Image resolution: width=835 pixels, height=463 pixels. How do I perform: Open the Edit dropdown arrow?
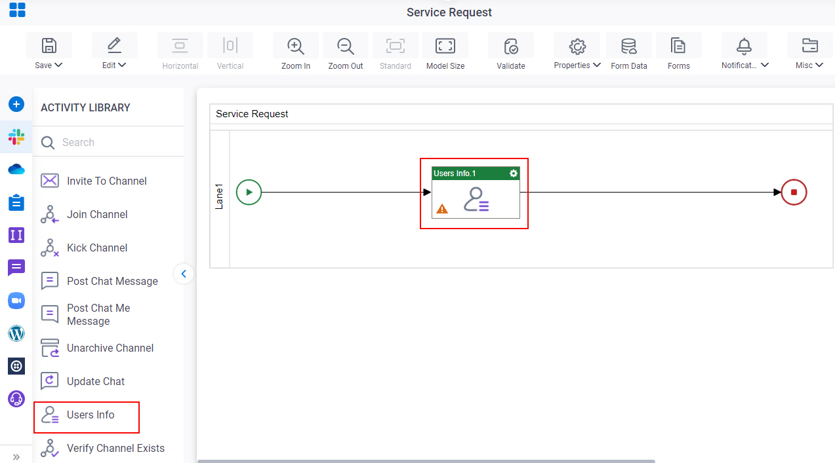point(122,65)
